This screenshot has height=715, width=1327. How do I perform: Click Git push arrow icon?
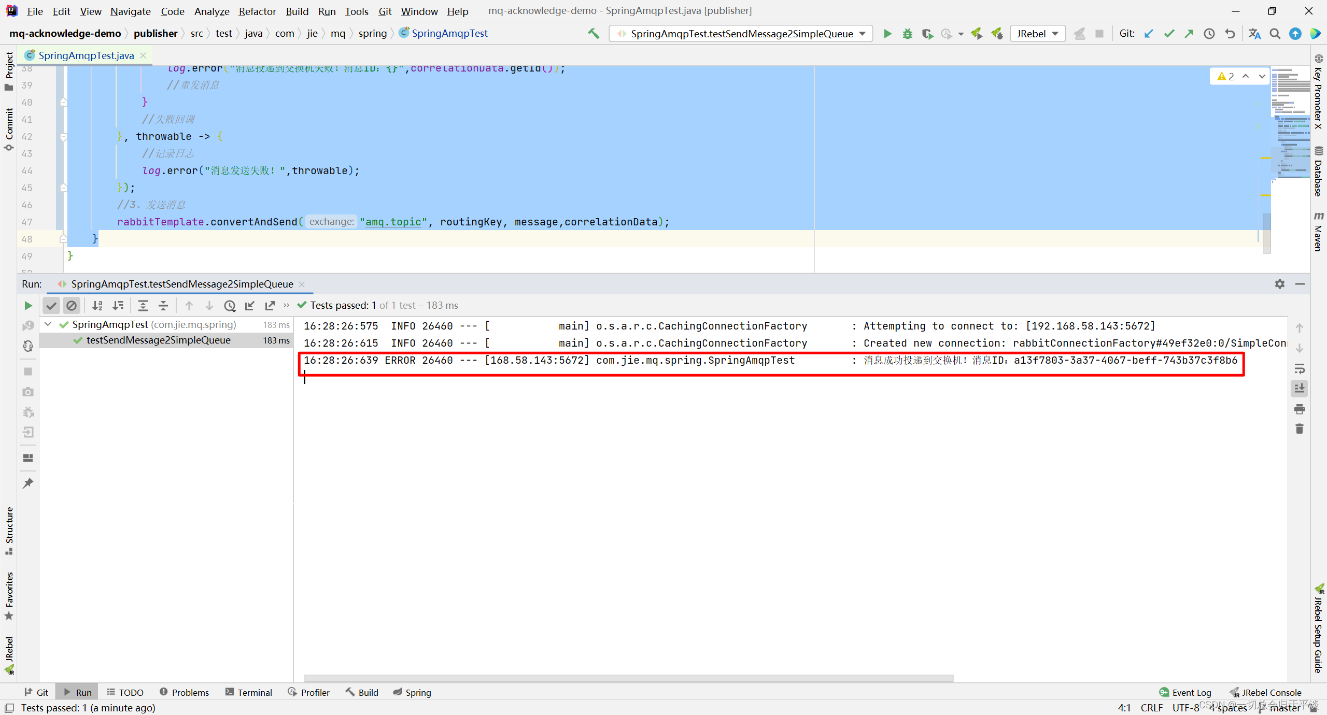pyautogui.click(x=1189, y=34)
